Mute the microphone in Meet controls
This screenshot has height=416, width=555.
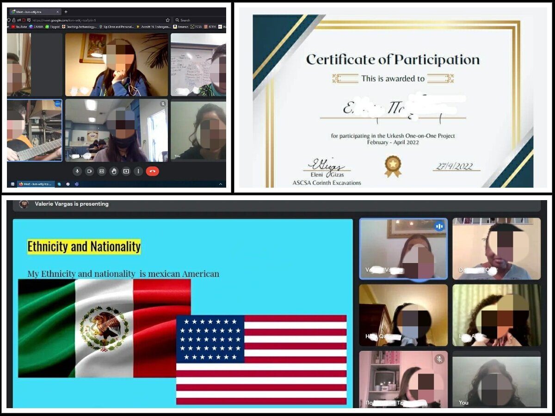click(77, 171)
